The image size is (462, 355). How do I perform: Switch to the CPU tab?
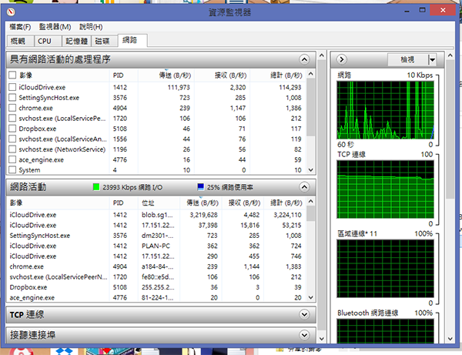[x=45, y=41]
